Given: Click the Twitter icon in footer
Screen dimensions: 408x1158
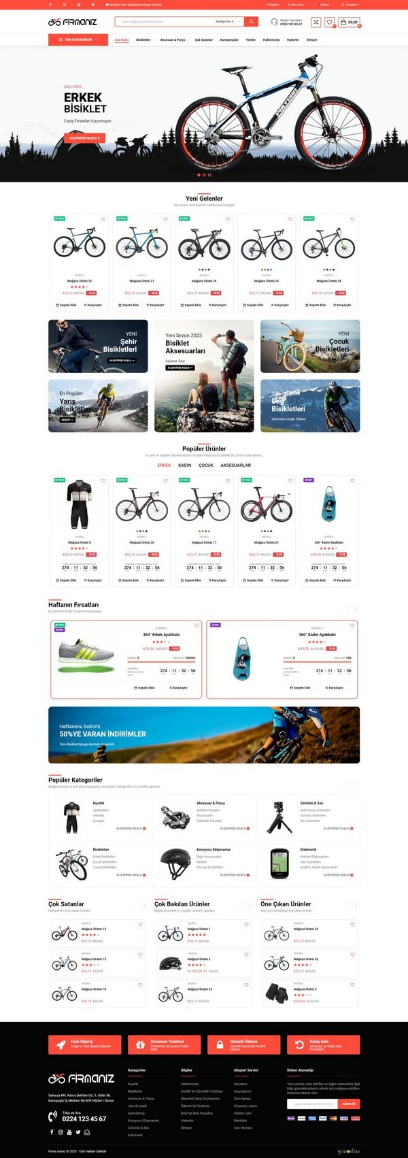Looking at the screenshot, I should tap(78, 1132).
